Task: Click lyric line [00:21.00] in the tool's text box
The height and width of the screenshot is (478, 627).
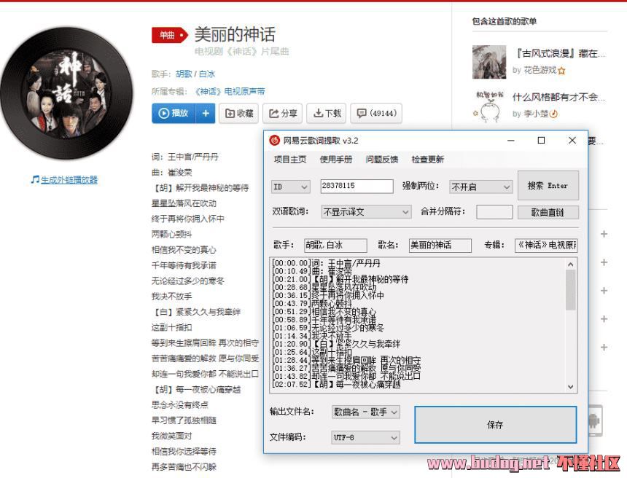Action: [340, 279]
